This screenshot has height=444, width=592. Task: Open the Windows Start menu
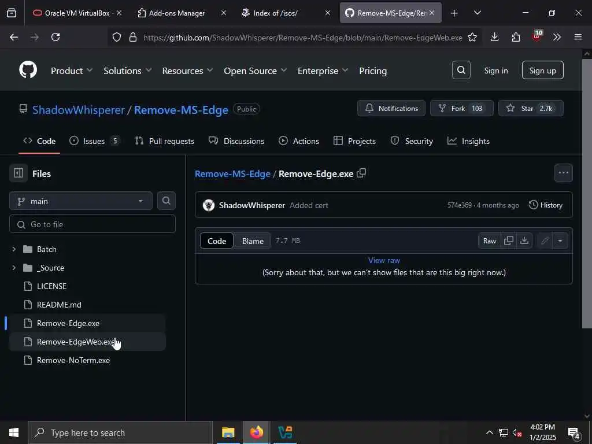pyautogui.click(x=14, y=432)
